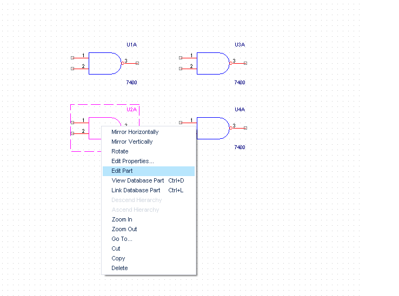The image size is (399, 296).
Task: Select Link Database Part menu item
Action: pos(149,190)
